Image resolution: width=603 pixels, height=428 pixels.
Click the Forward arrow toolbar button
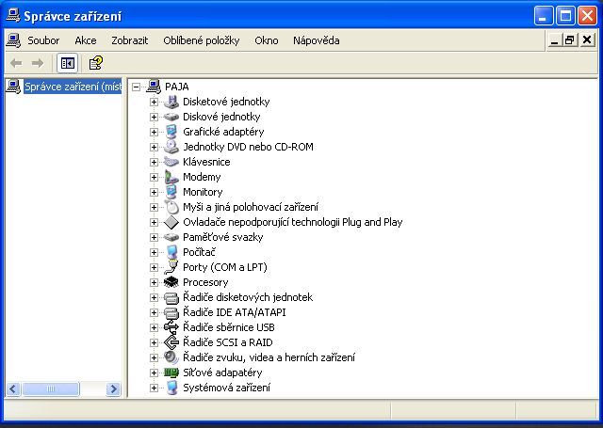tap(38, 63)
